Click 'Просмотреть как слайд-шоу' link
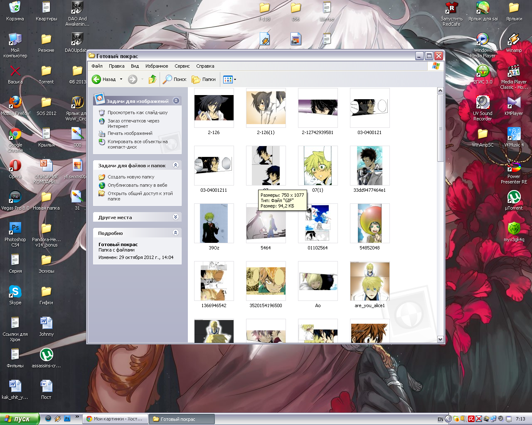The image size is (532, 425). click(x=138, y=112)
